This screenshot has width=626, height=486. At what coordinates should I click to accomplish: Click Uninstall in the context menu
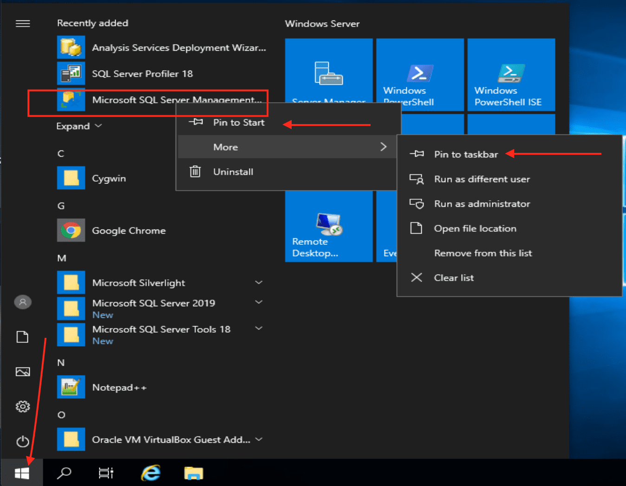[x=233, y=172]
